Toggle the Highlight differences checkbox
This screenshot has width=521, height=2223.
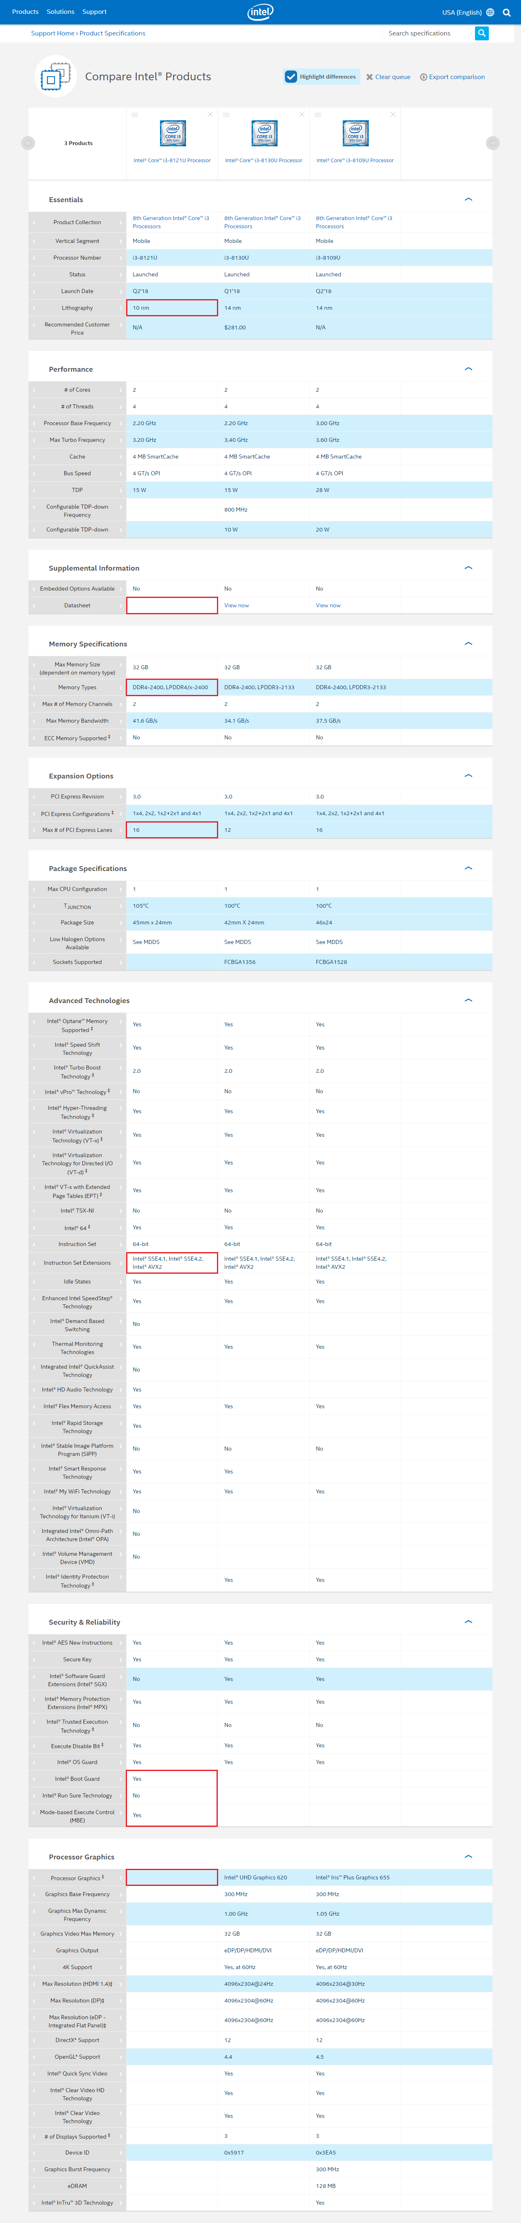291,77
